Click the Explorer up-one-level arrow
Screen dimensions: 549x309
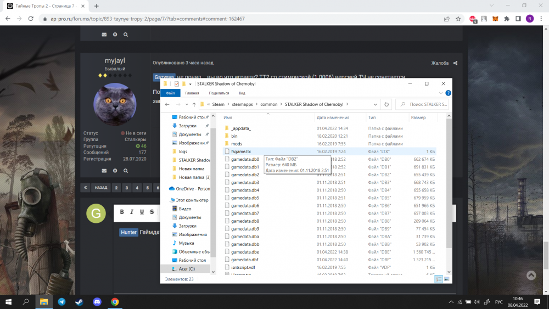click(x=194, y=104)
